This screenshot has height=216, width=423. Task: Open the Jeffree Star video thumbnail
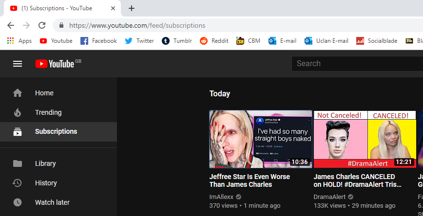pyautogui.click(x=261, y=139)
